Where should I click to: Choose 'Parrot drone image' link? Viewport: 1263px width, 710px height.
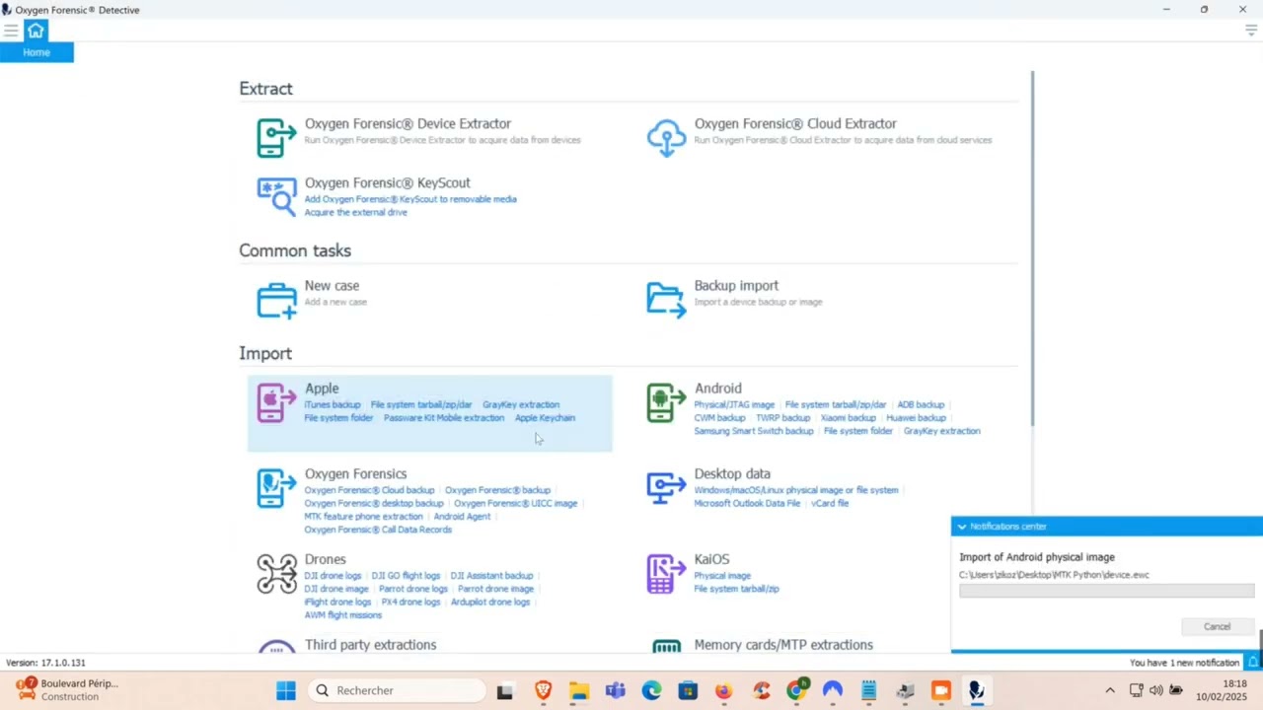pos(495,589)
